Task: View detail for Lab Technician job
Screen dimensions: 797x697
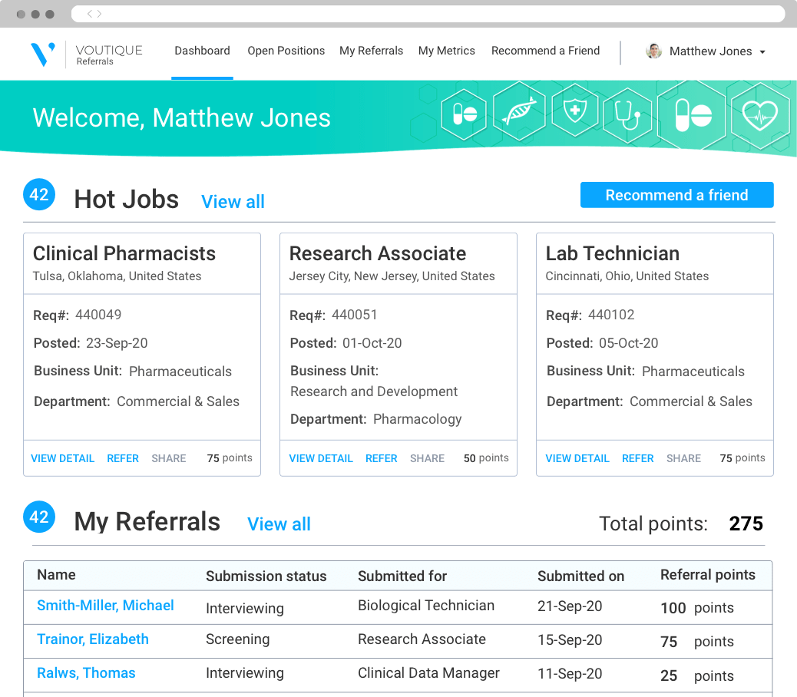Action: click(x=577, y=458)
